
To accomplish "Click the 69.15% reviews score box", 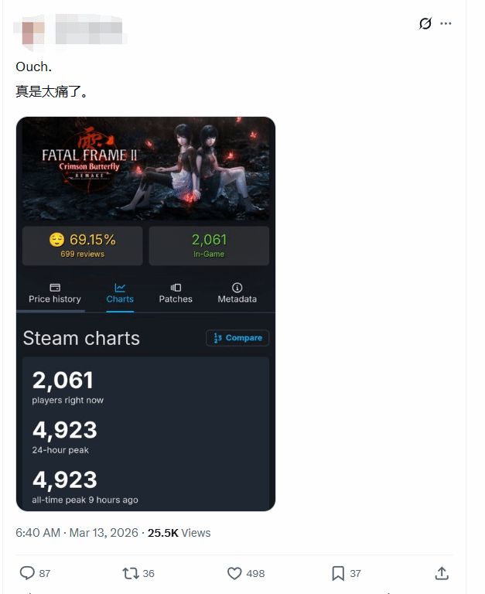I will [x=83, y=246].
